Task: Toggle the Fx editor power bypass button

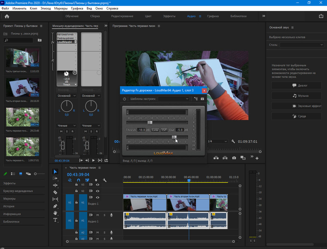Action: point(125,99)
